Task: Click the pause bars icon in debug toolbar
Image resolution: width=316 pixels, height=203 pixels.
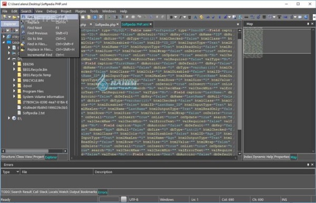Action: [157, 17]
